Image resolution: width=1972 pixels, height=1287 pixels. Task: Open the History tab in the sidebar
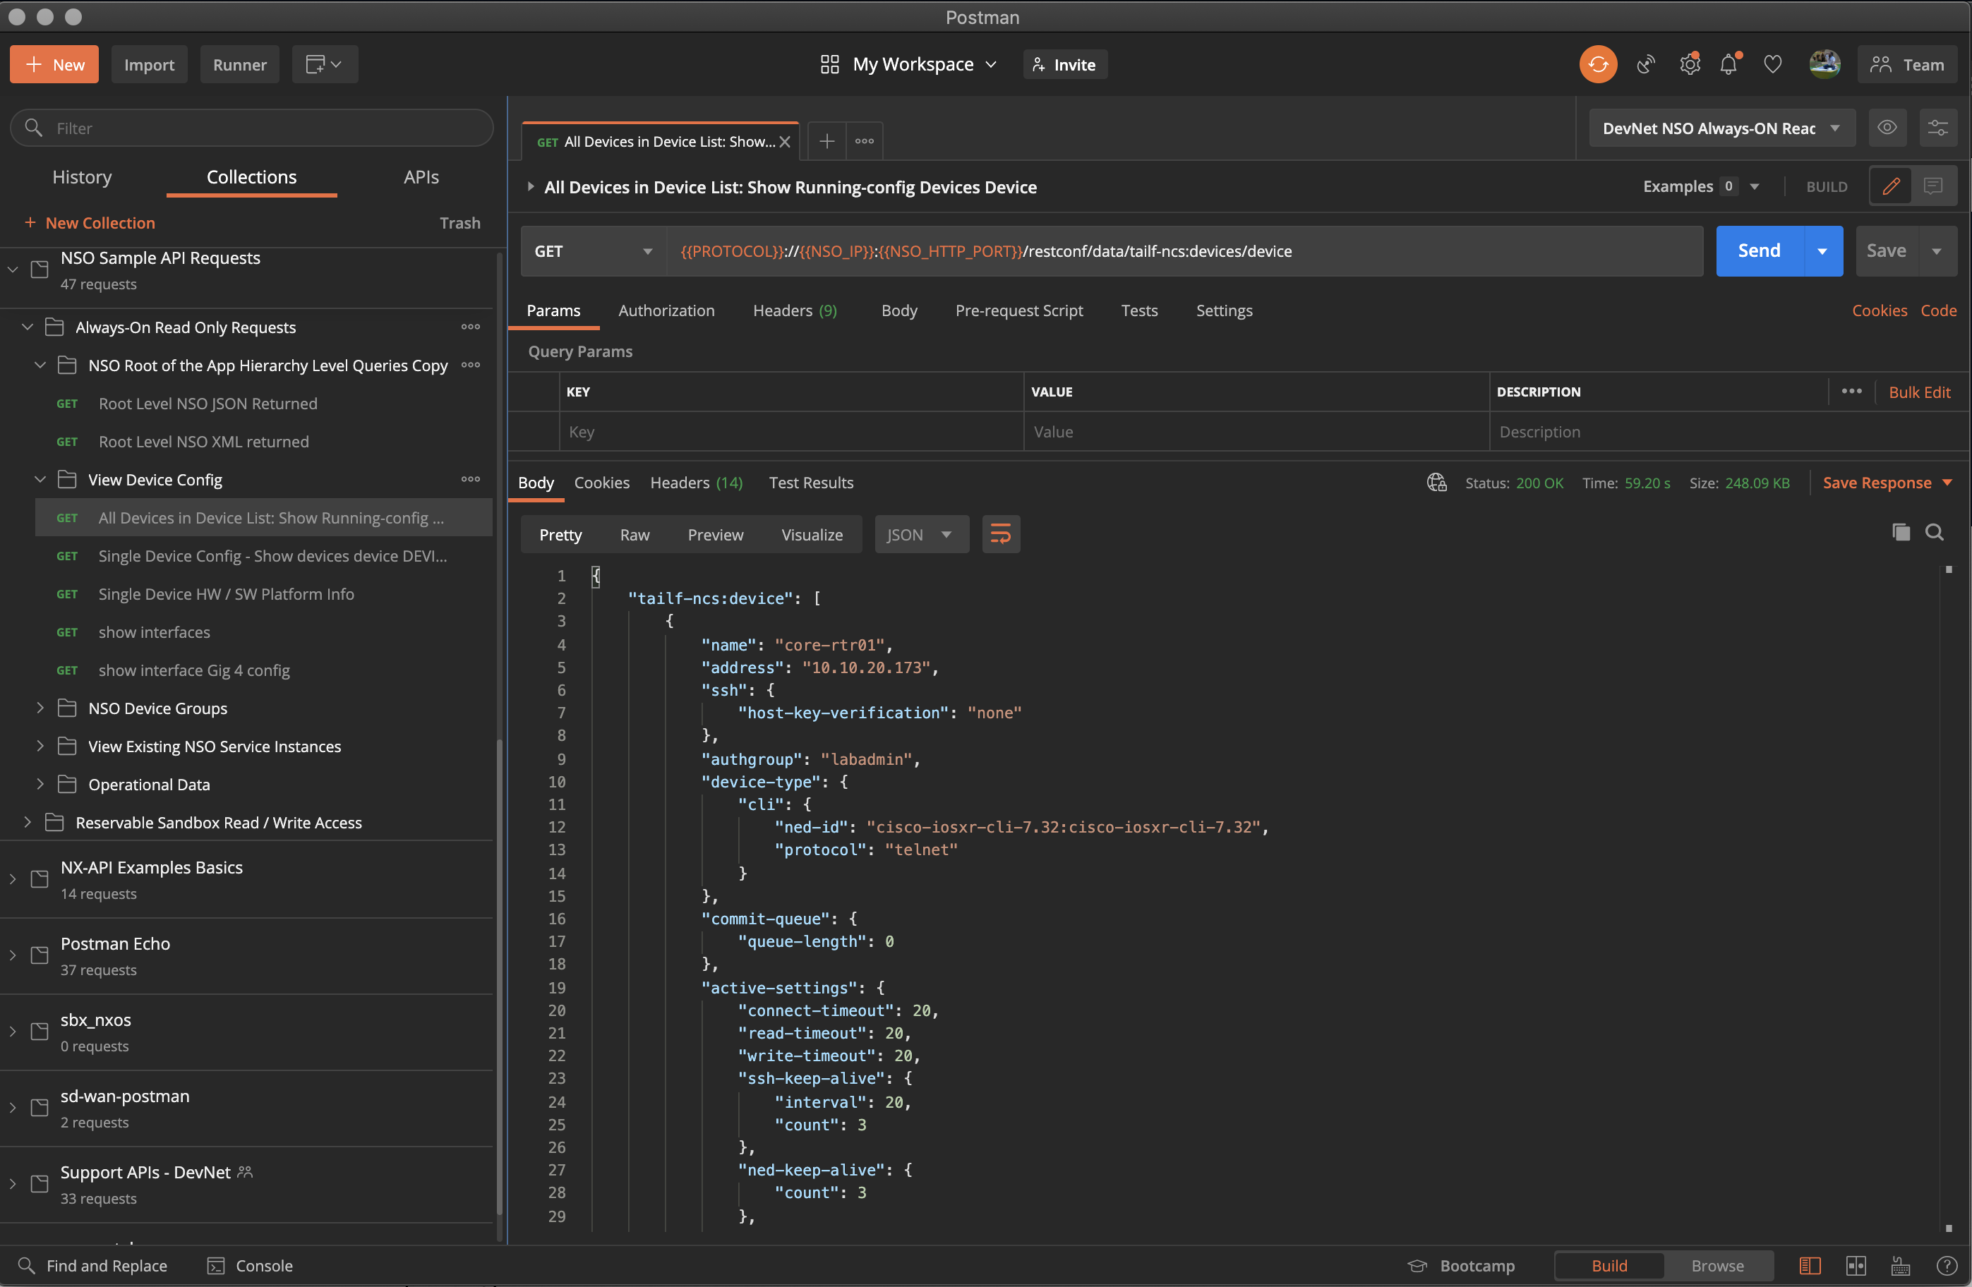[x=81, y=177]
